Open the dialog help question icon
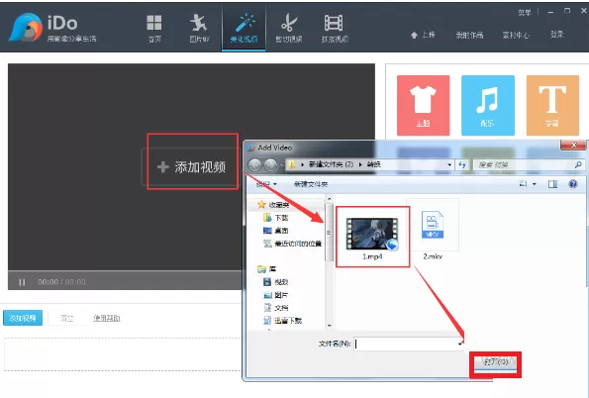 click(x=573, y=184)
